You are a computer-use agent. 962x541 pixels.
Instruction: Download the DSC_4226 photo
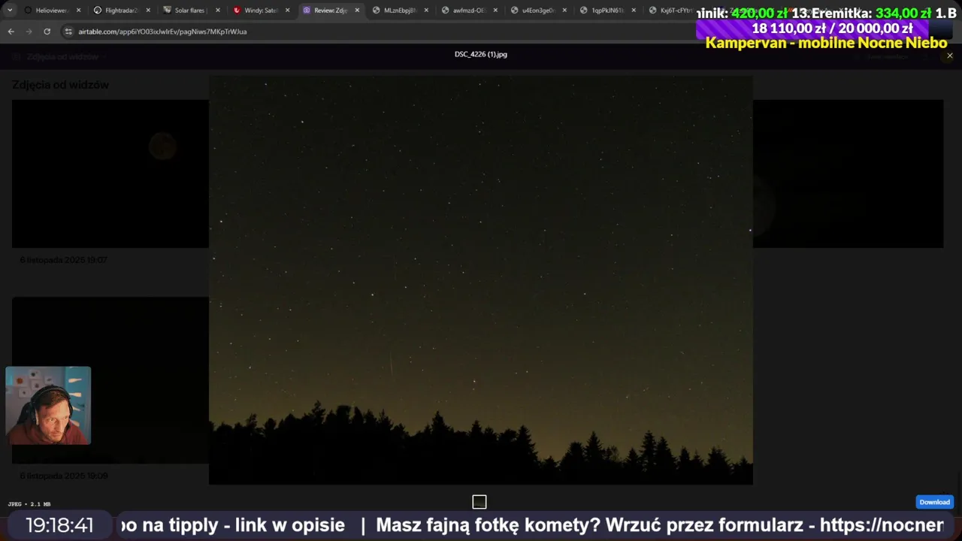coord(934,502)
